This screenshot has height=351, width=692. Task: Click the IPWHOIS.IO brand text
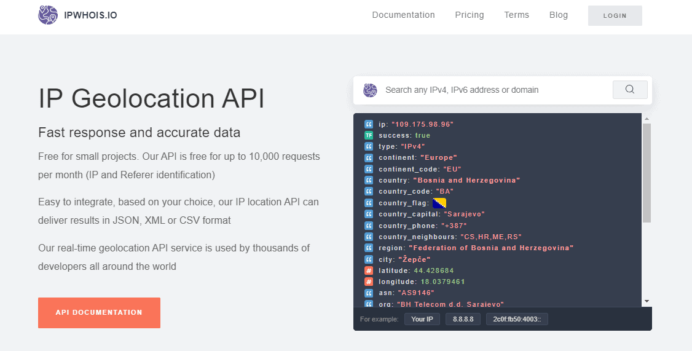[x=90, y=15]
